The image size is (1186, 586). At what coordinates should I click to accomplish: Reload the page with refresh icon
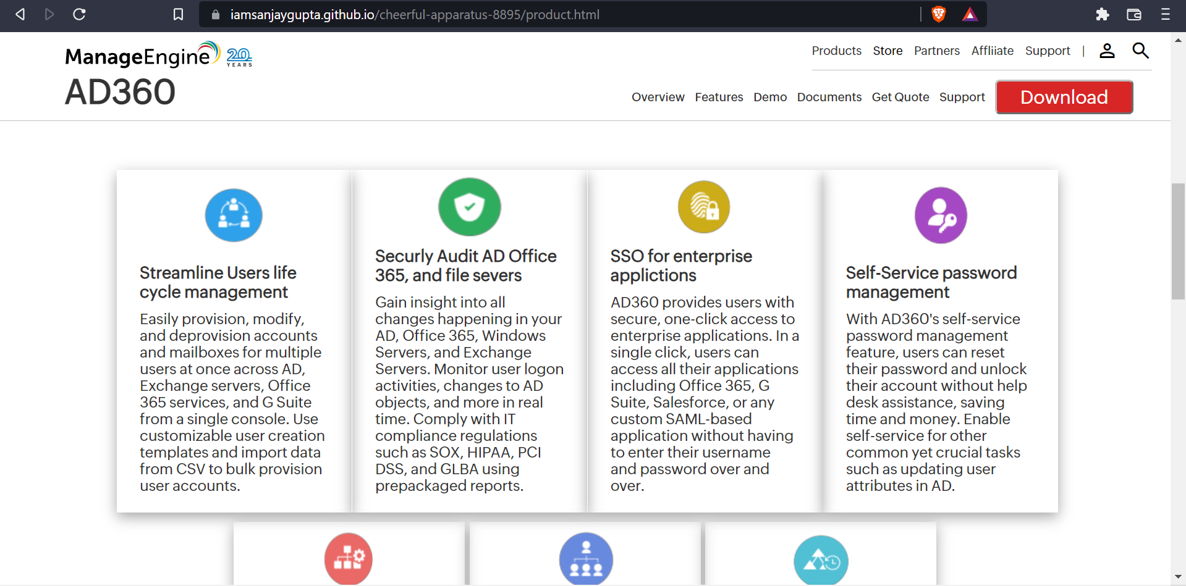(x=79, y=14)
